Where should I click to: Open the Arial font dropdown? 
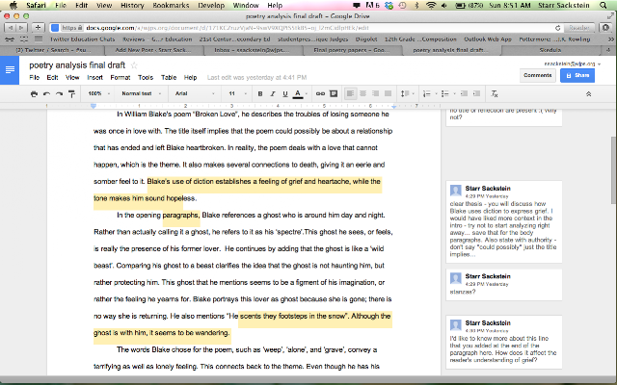click(195, 93)
